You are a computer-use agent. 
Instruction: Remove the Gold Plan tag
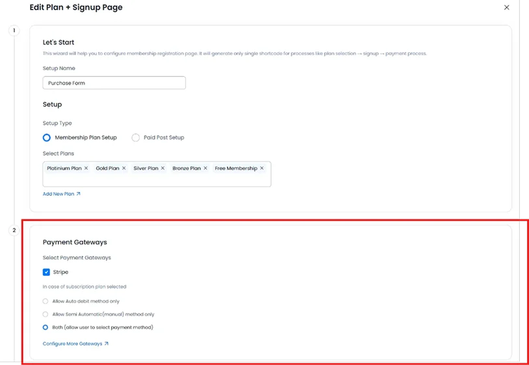pos(124,168)
